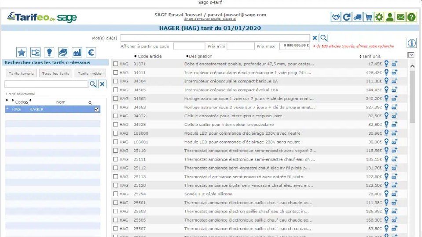Click add-document icon on article 25294 row
422x237 pixels.
tap(394, 194)
